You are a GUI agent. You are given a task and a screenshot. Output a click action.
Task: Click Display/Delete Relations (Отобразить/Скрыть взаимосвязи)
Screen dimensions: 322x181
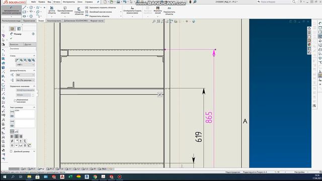pyautogui.click(x=132, y=10)
